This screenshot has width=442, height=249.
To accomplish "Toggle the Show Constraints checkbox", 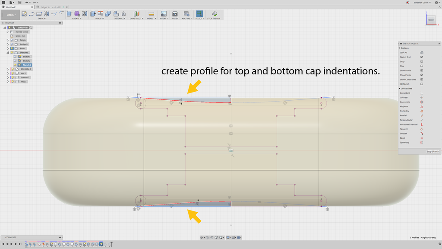I will point(422,80).
